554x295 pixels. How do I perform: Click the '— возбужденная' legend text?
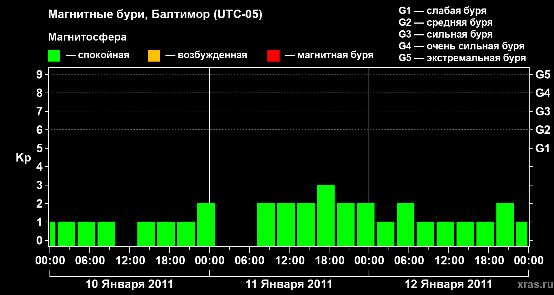[x=206, y=56]
